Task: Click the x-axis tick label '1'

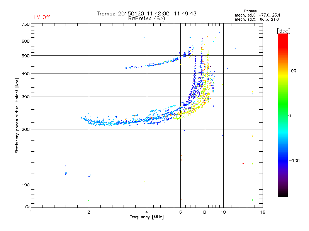Action: [31, 212]
